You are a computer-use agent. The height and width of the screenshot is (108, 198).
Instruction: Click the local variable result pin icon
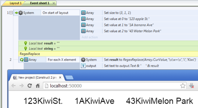pos(26,43)
